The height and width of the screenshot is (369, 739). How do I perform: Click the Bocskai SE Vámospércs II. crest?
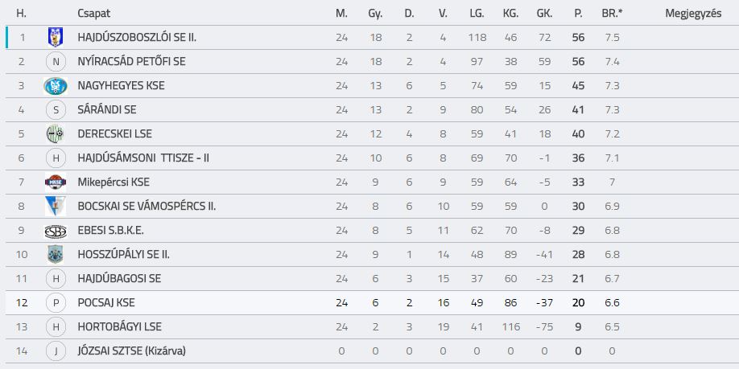pyautogui.click(x=56, y=206)
